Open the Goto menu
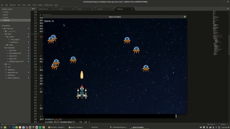 point(29,5)
